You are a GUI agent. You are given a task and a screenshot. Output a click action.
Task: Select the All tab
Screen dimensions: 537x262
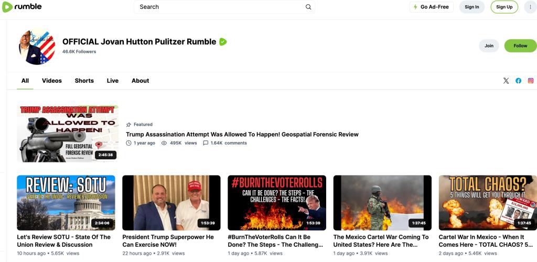25,81
